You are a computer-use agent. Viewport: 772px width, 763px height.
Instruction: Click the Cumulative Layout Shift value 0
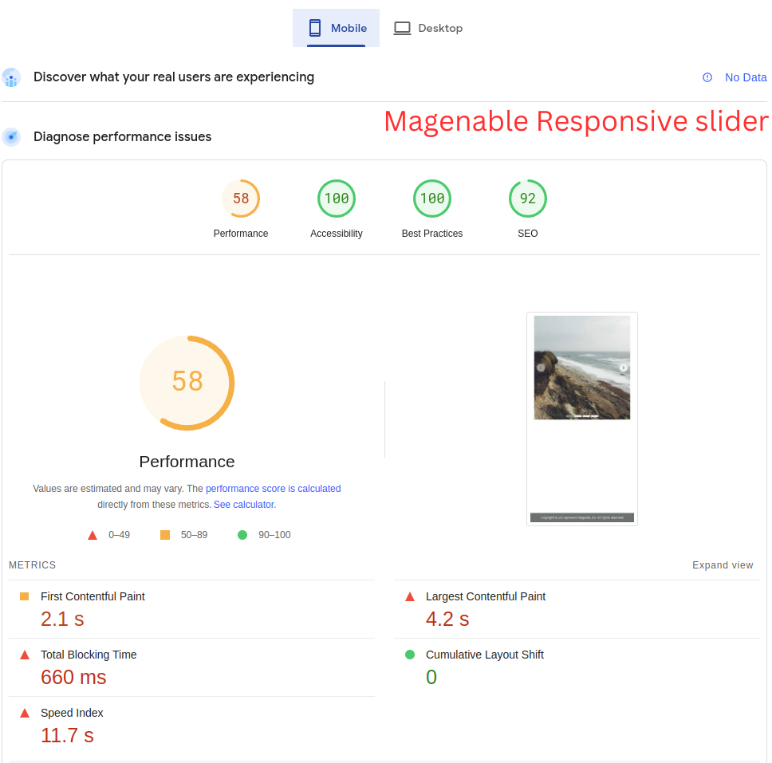[431, 677]
